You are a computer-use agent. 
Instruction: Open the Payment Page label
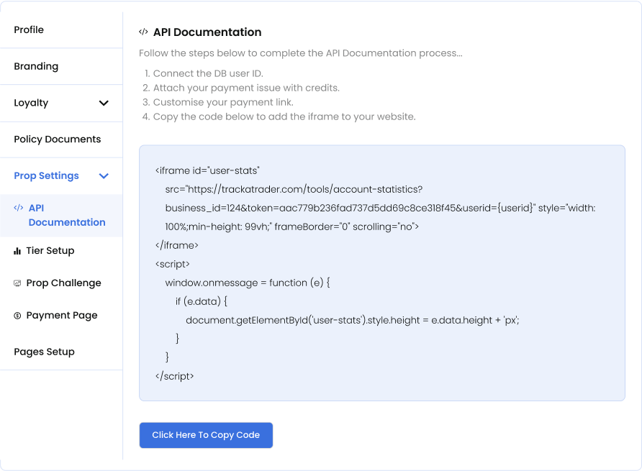click(x=62, y=316)
